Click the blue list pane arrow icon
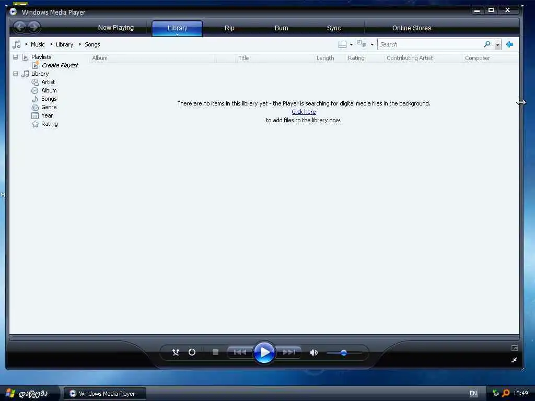This screenshot has height=401, width=535. click(510, 44)
